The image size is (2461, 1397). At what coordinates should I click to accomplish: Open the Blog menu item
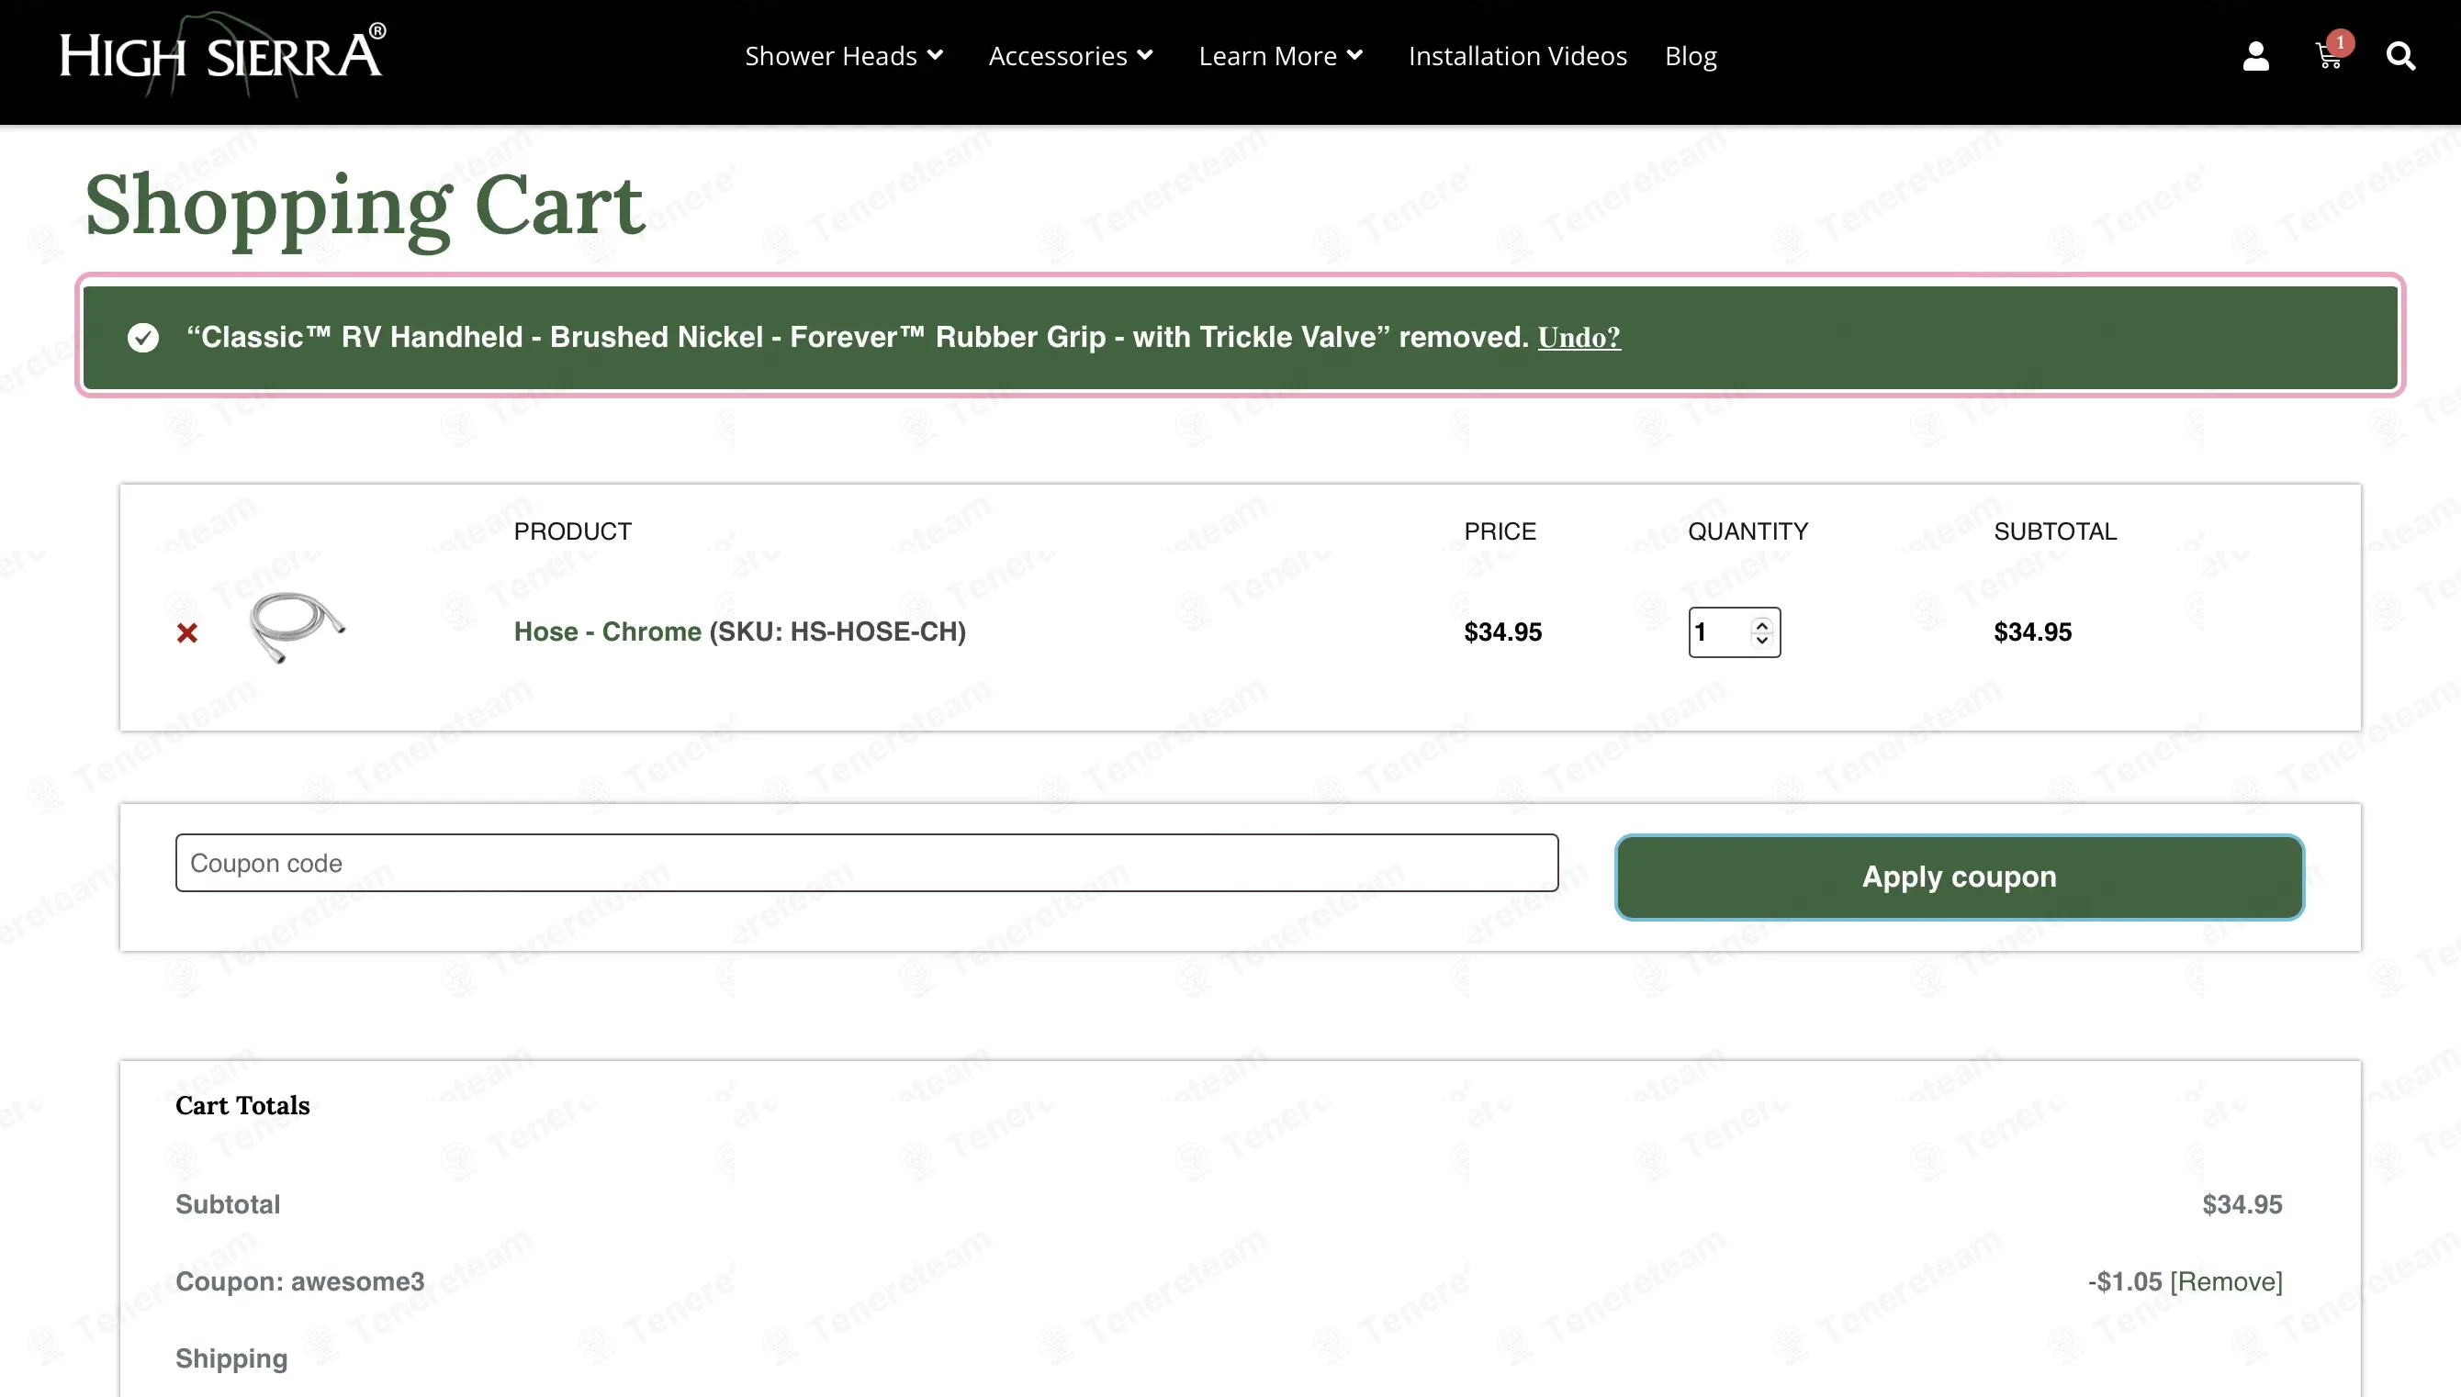pos(1691,56)
